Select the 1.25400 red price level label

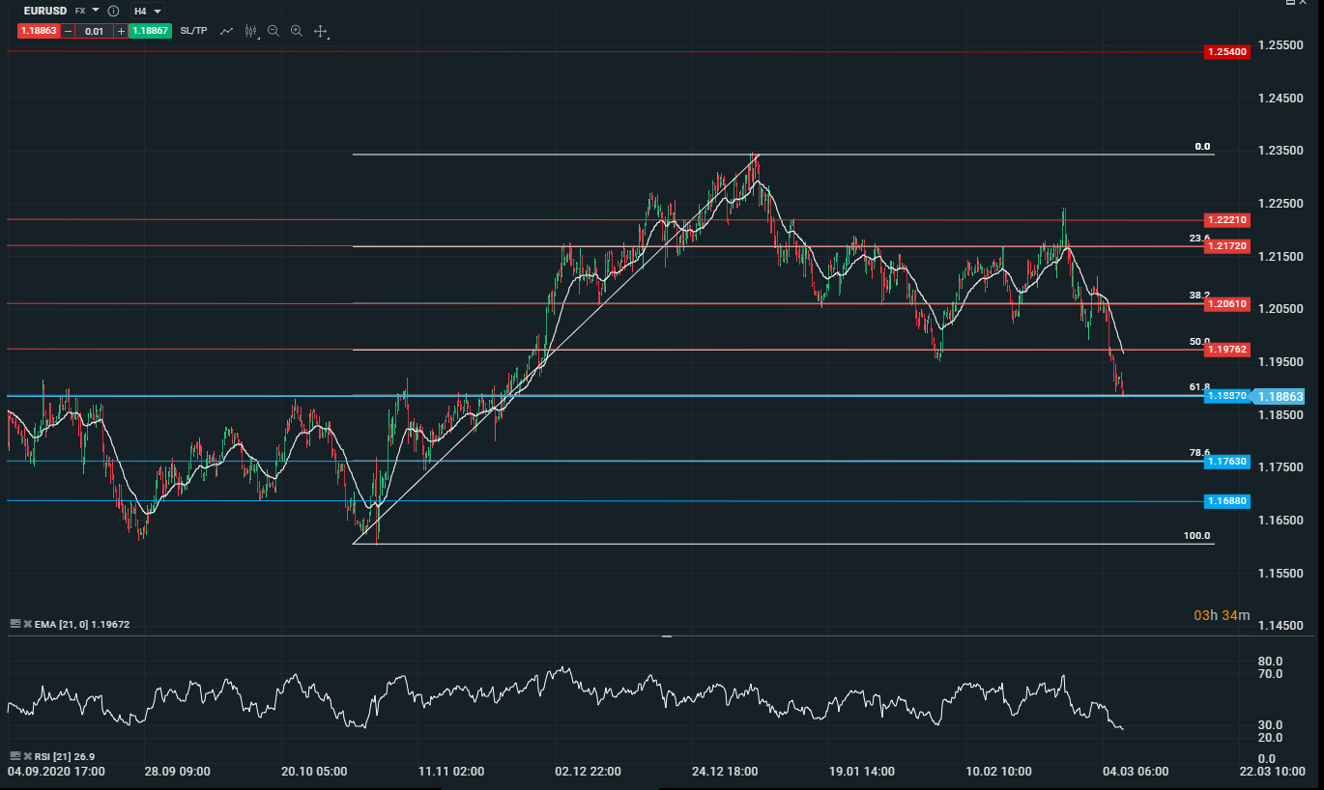click(1226, 52)
